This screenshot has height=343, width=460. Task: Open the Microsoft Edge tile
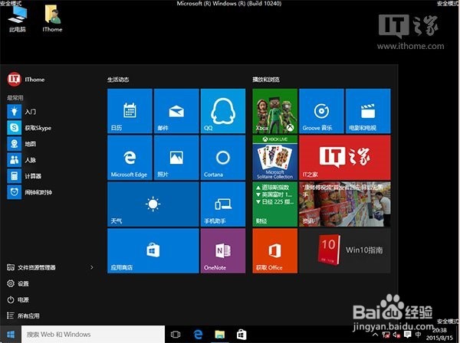point(130,158)
